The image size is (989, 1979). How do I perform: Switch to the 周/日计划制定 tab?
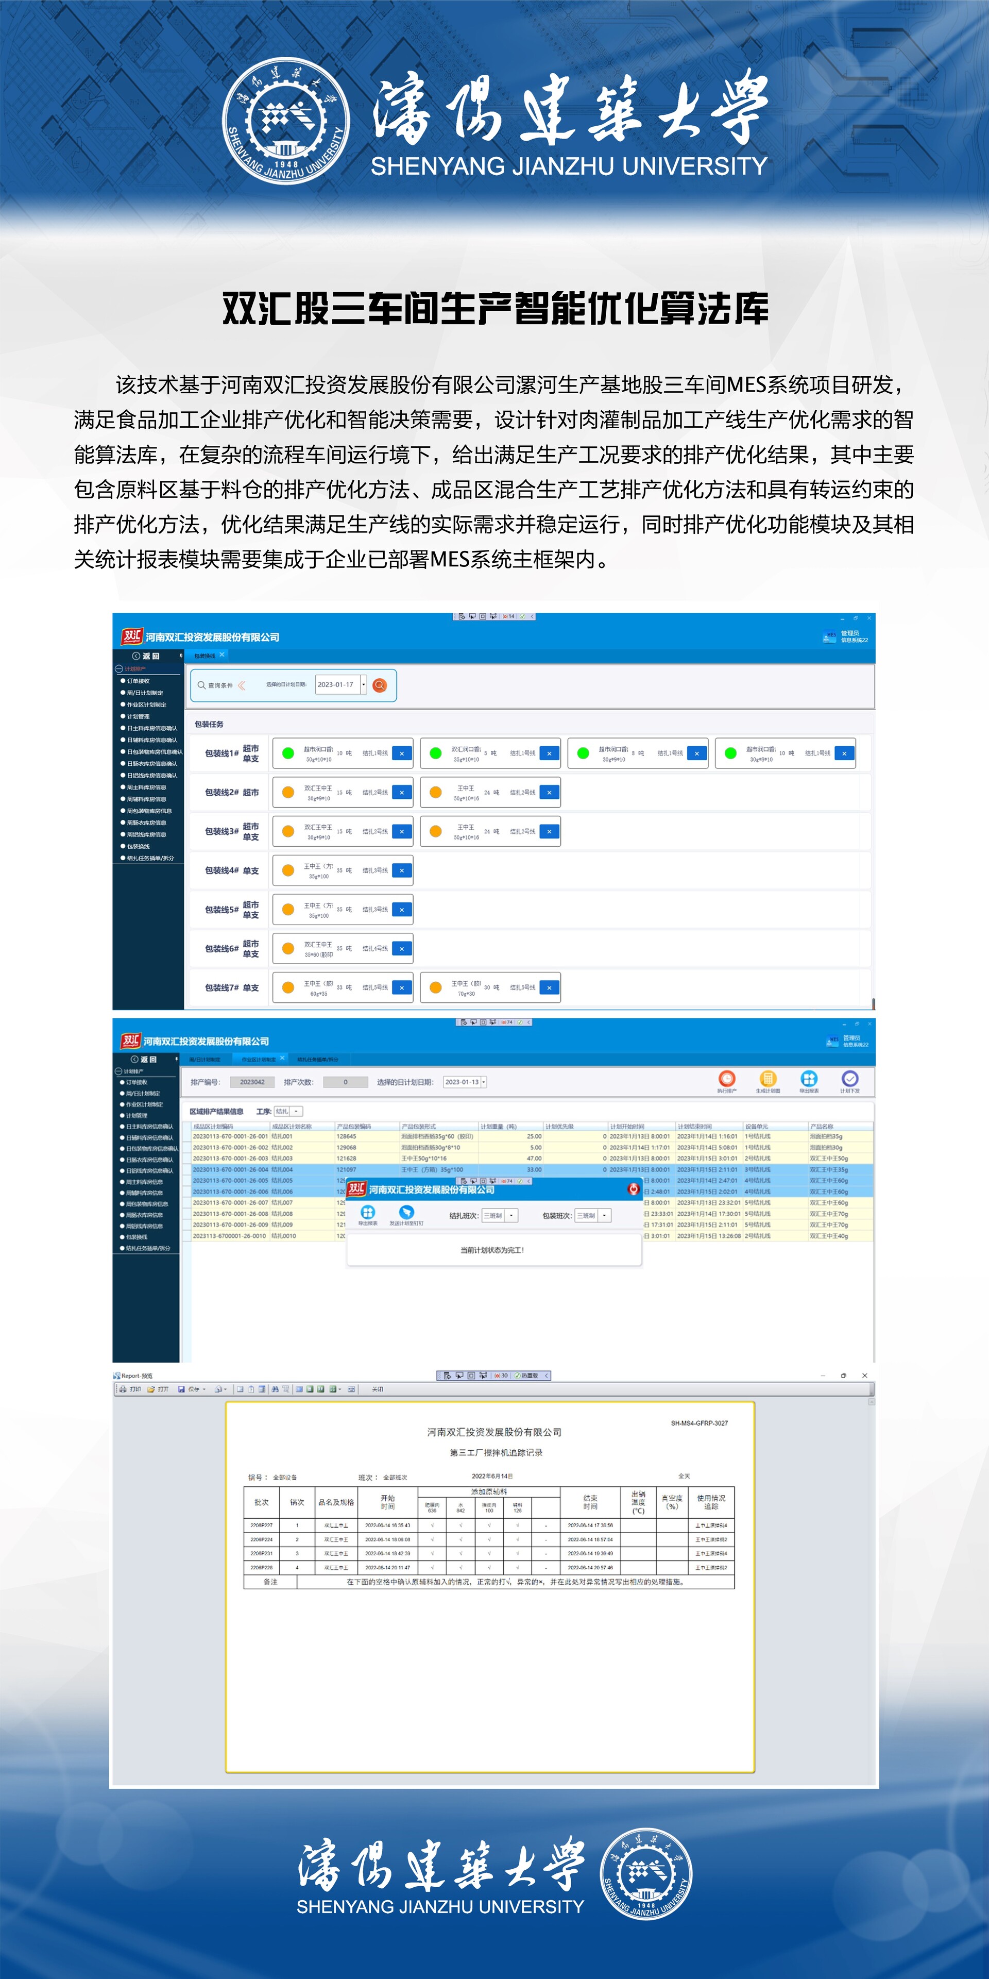(204, 1059)
